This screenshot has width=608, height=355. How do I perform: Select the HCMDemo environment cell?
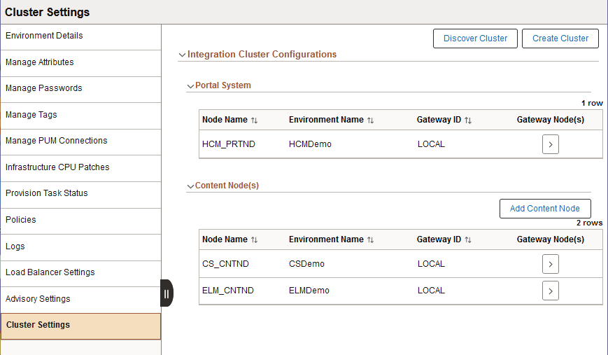tap(310, 144)
